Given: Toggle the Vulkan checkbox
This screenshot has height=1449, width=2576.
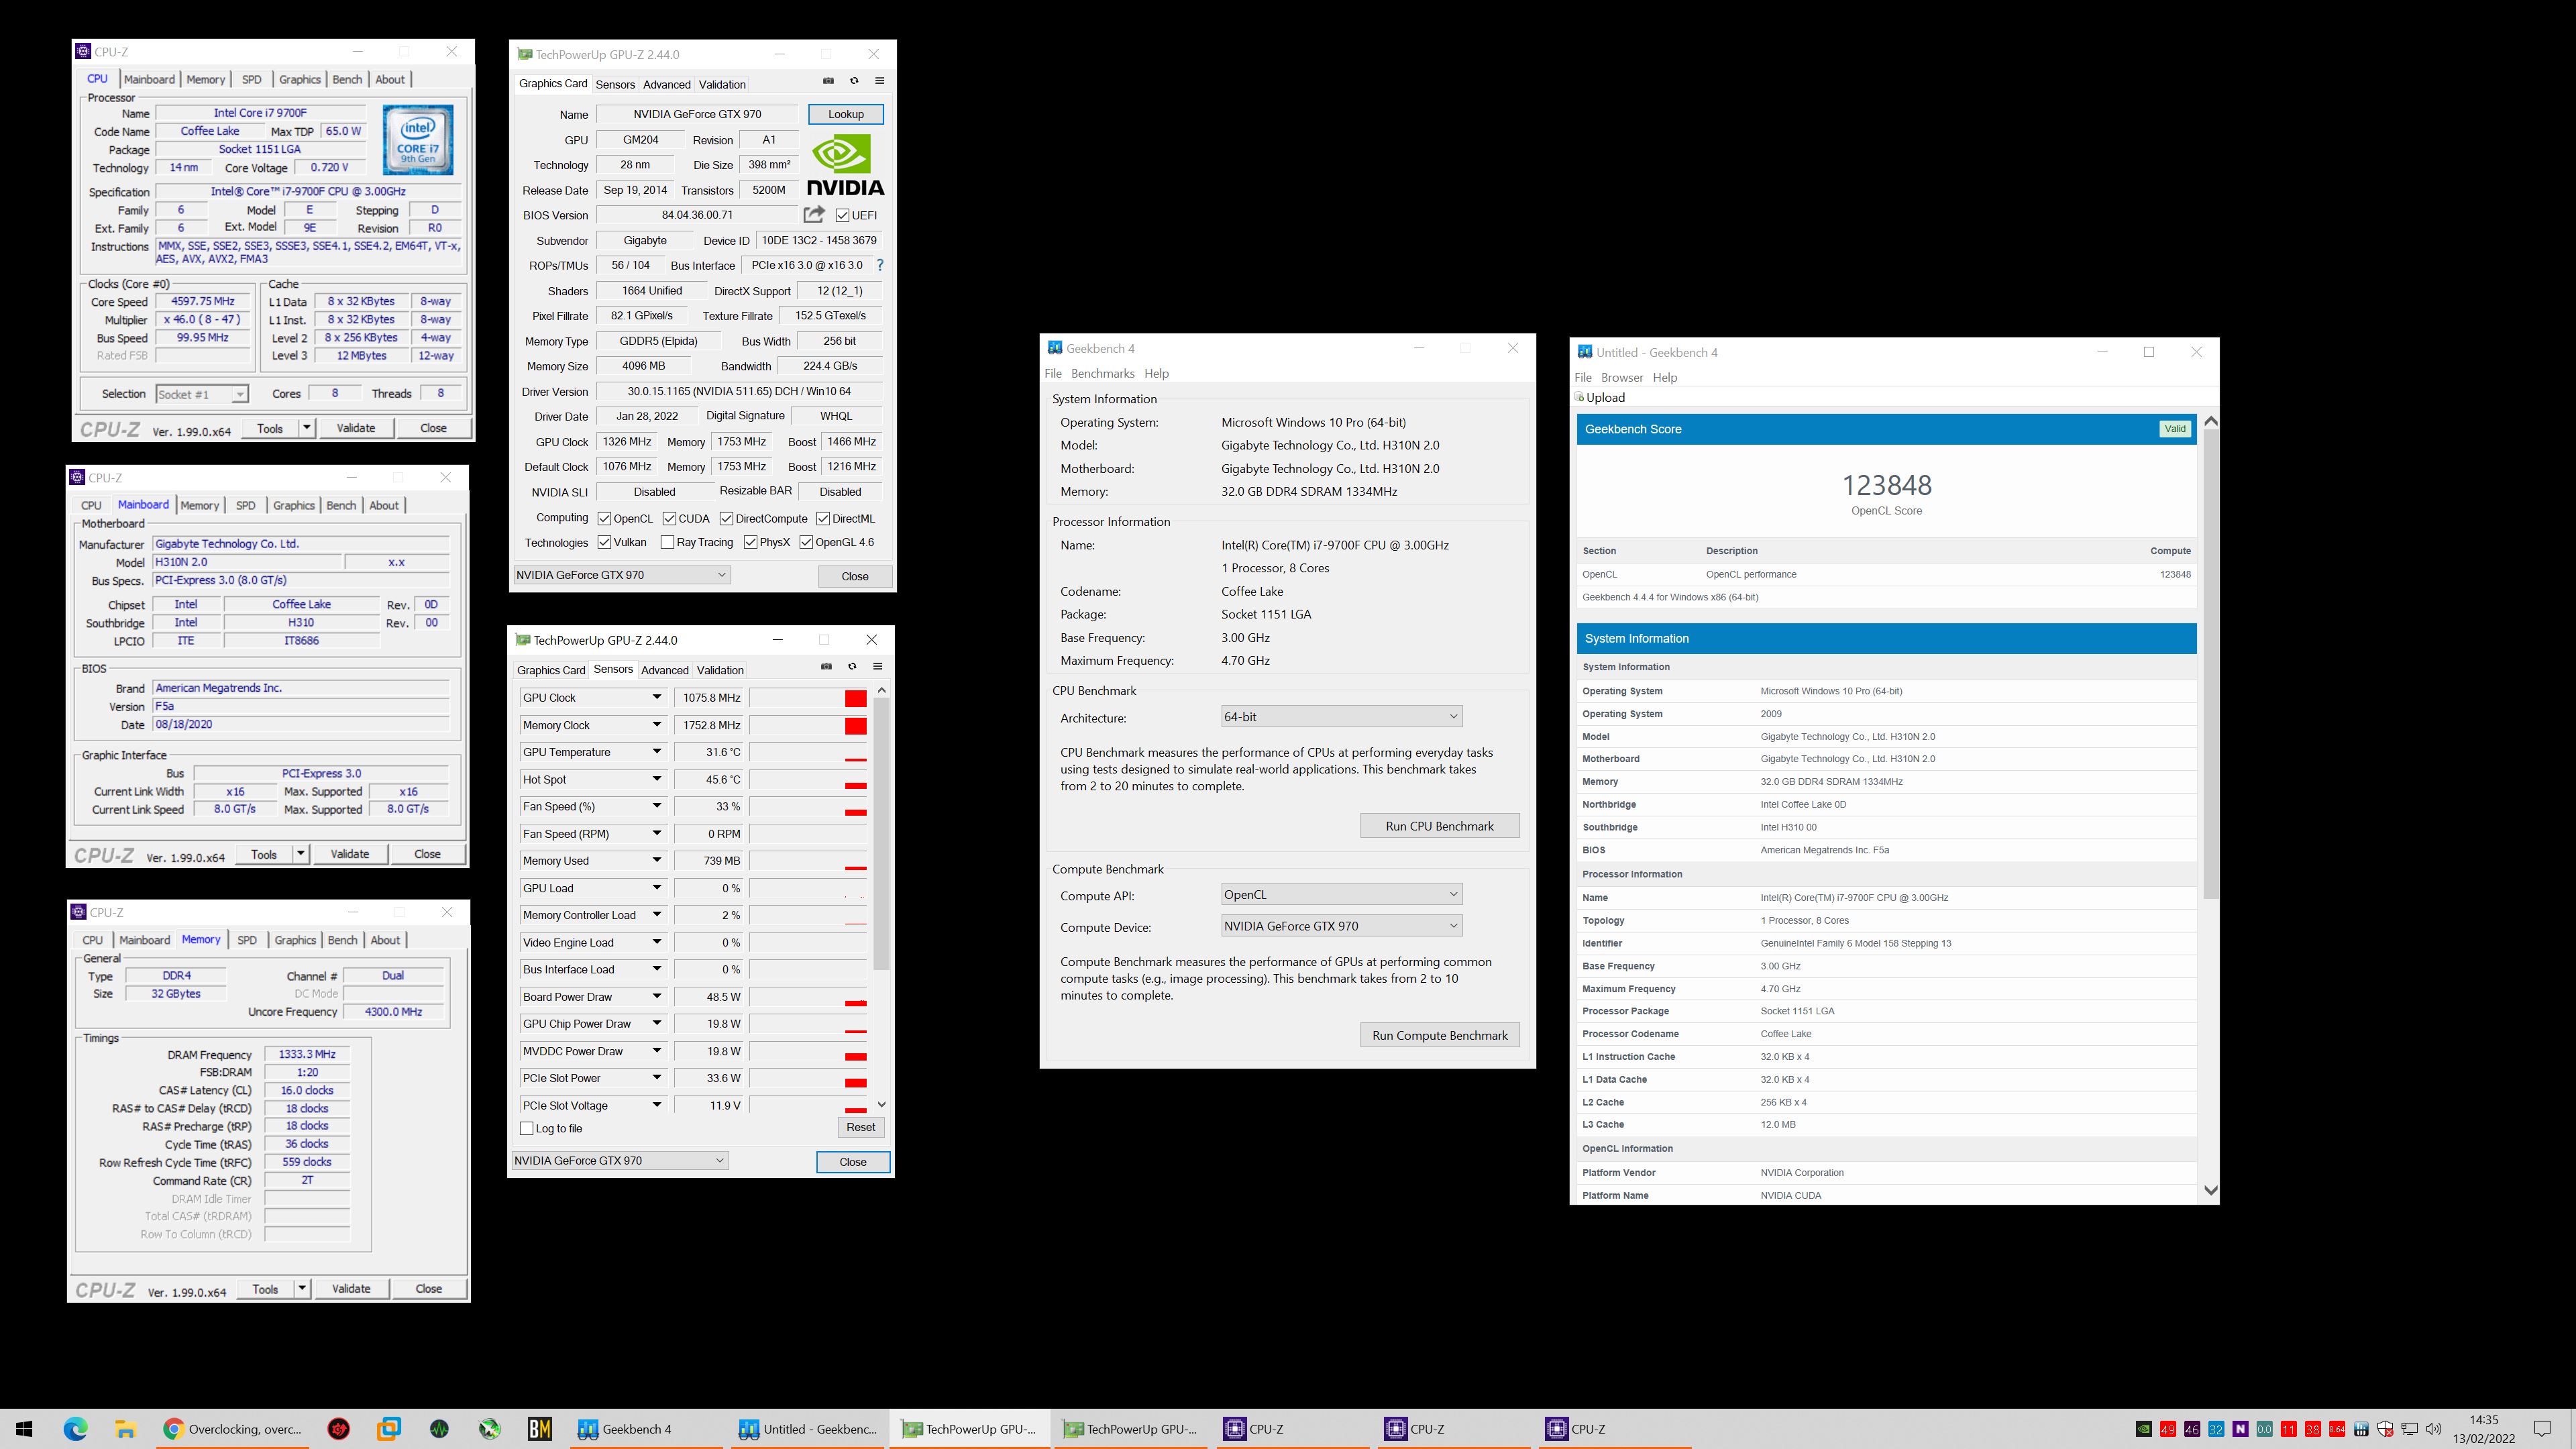Looking at the screenshot, I should [x=604, y=542].
